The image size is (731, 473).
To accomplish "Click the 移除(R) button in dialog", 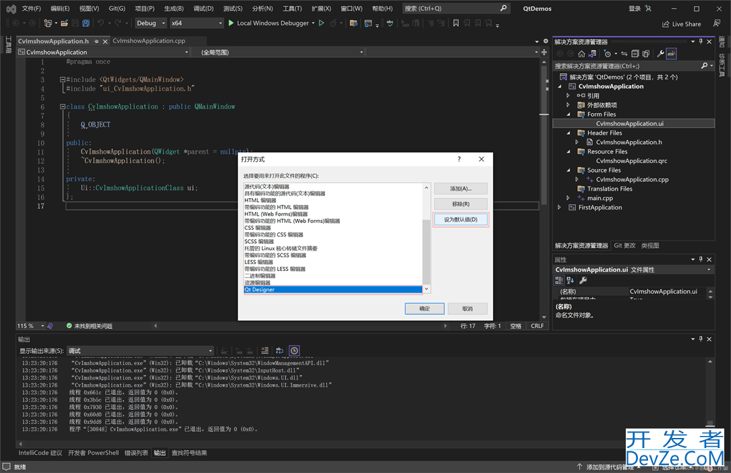I will tap(461, 204).
